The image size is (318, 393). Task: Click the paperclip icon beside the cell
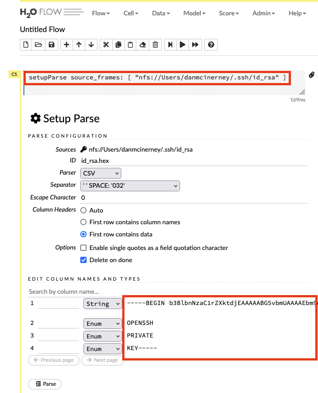(x=311, y=75)
